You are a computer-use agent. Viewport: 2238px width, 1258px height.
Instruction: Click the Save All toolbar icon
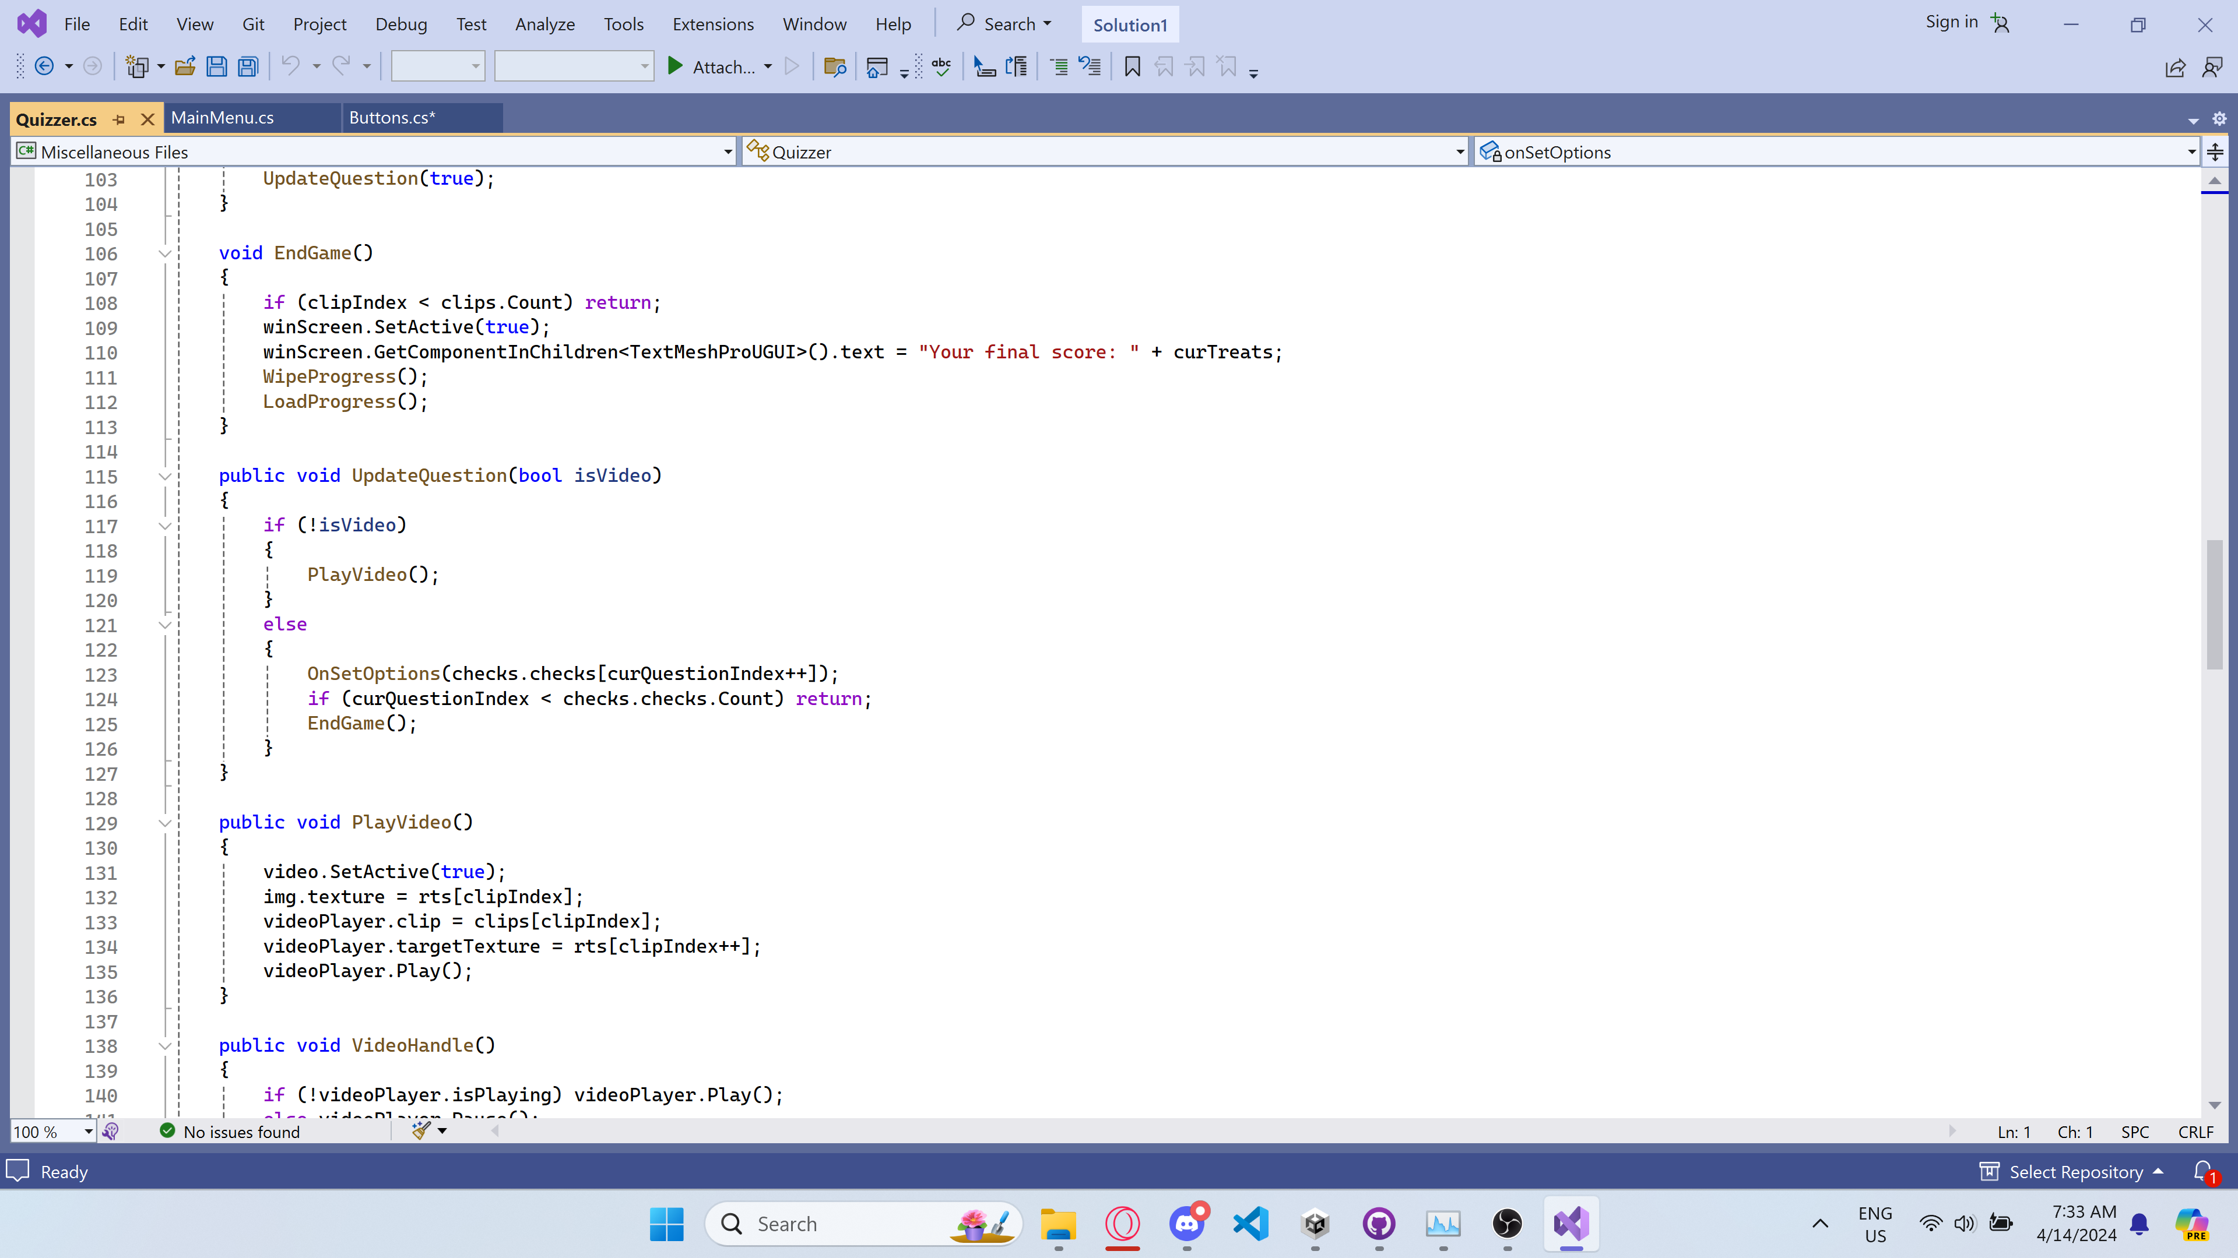[248, 67]
